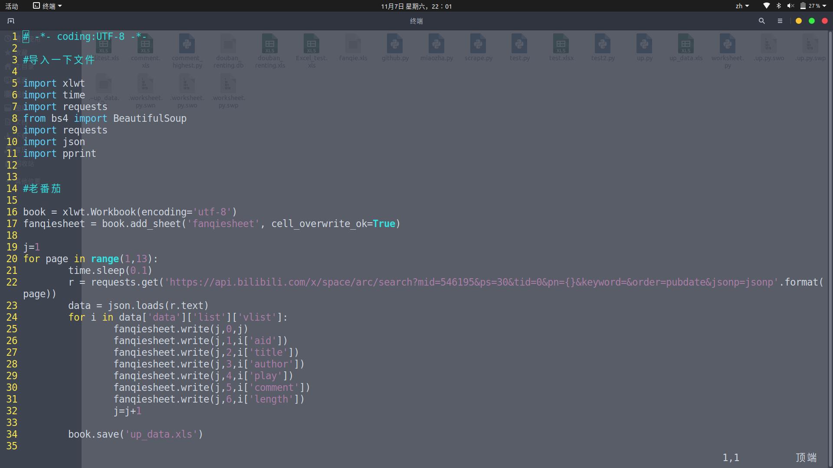Click the write line with i['title']
The image size is (833, 468).
[x=206, y=352]
